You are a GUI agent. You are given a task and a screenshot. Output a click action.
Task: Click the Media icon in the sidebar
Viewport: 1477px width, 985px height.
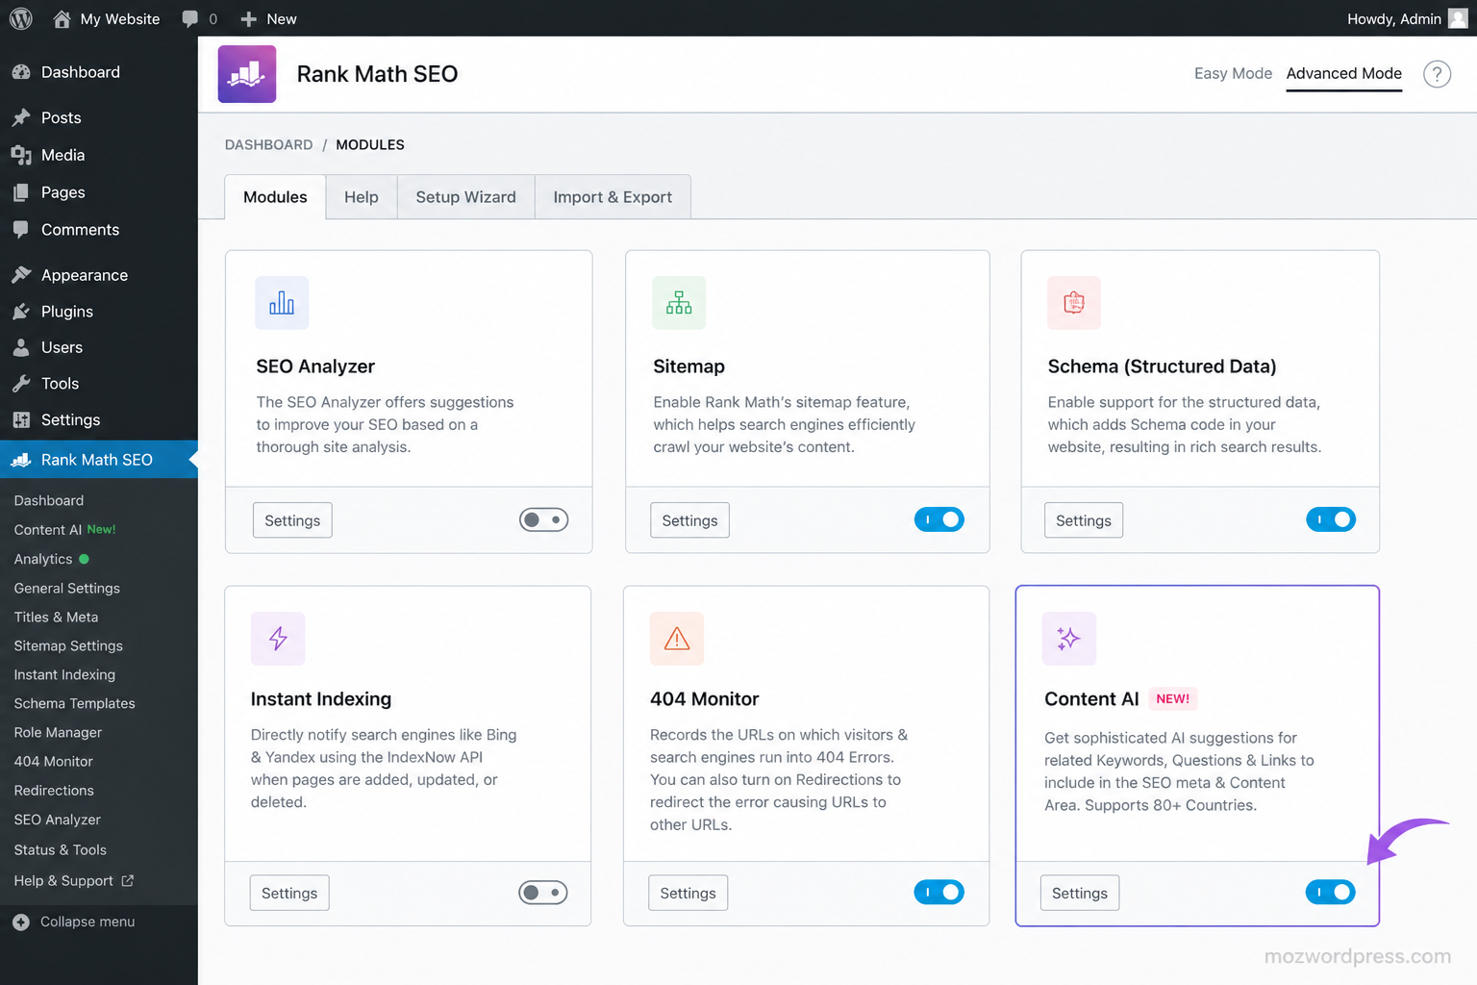[21, 155]
